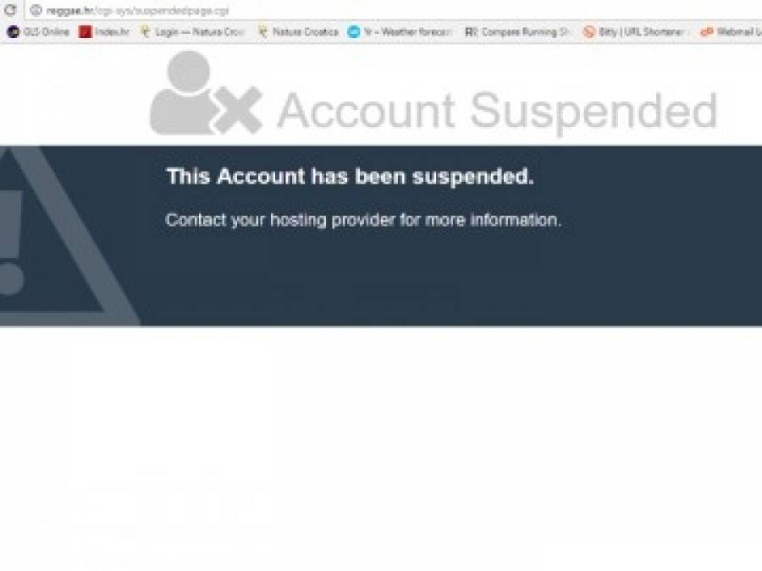
Task: Click the GLS Online bookmark favicon
Action: pos(13,32)
